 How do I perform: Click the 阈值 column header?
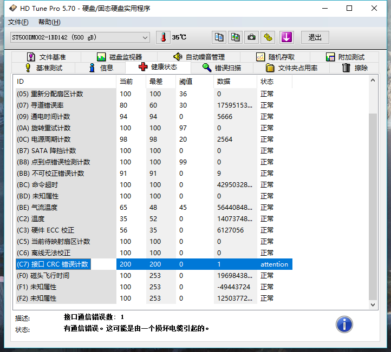tap(195, 82)
